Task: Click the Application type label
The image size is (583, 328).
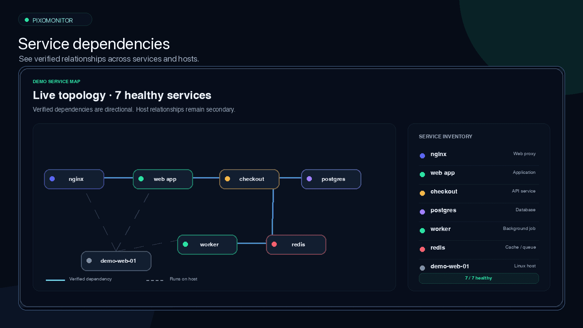Action: click(x=524, y=172)
